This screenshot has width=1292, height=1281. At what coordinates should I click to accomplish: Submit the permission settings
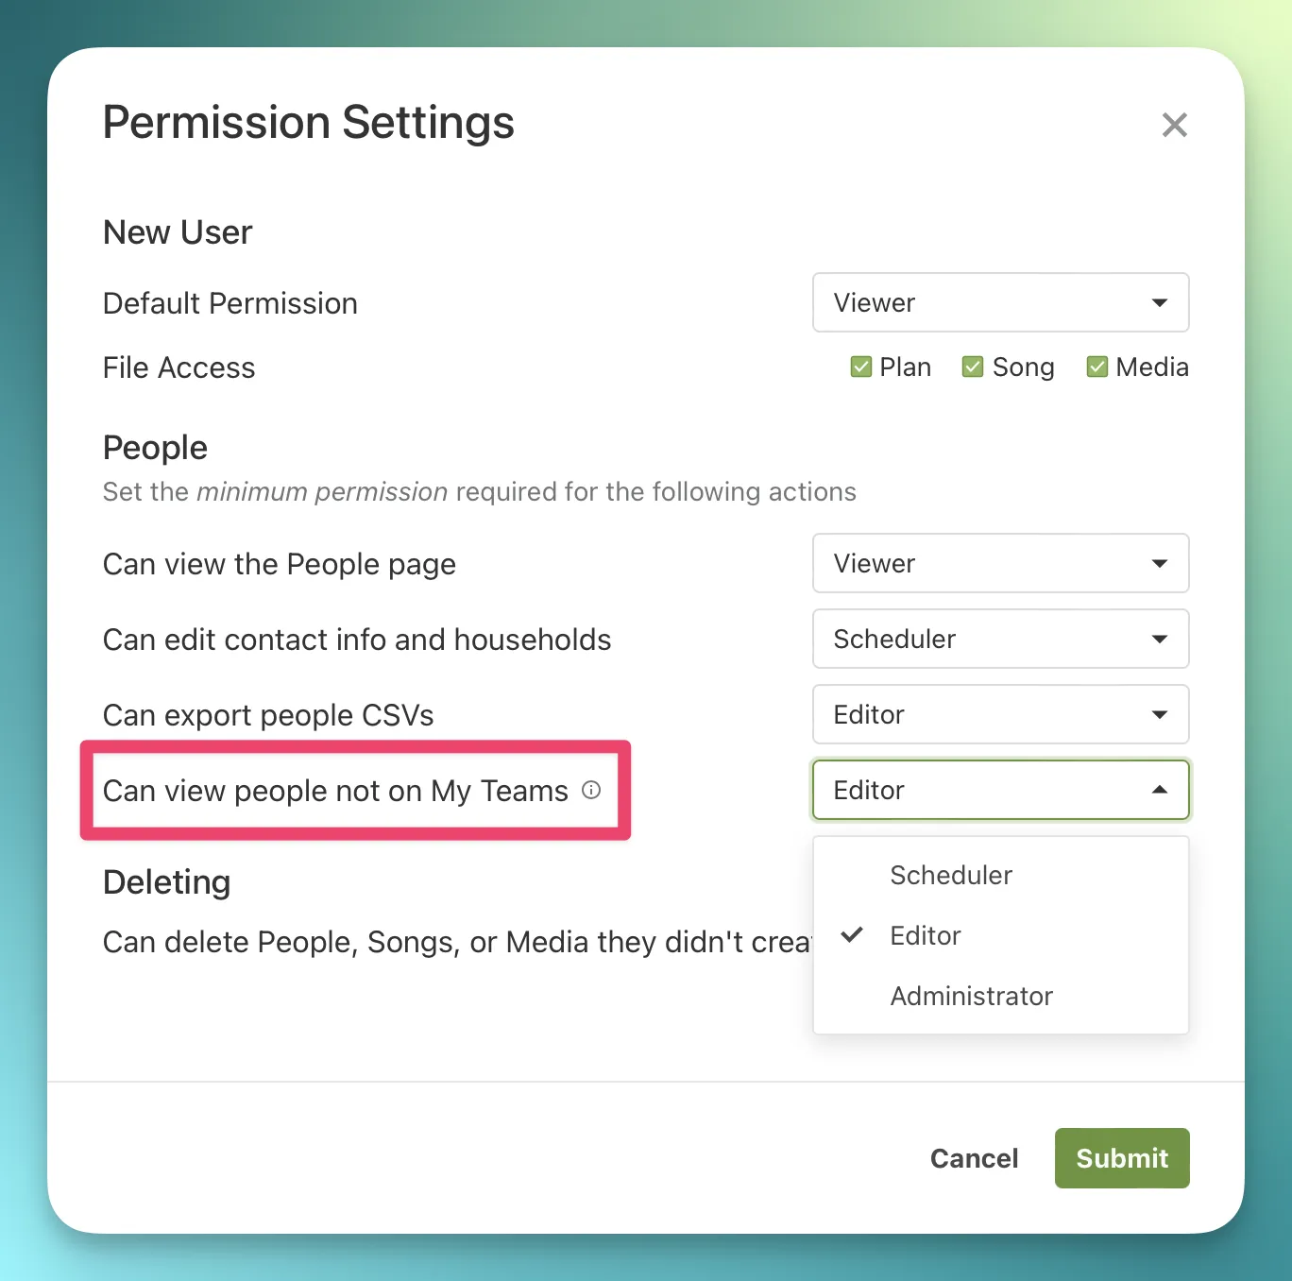coord(1121,1158)
